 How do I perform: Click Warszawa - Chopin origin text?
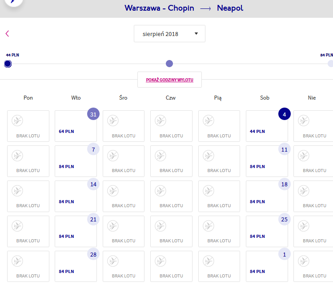tap(159, 8)
